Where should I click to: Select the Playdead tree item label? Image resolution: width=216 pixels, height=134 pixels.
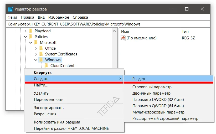pyautogui.click(x=43, y=31)
